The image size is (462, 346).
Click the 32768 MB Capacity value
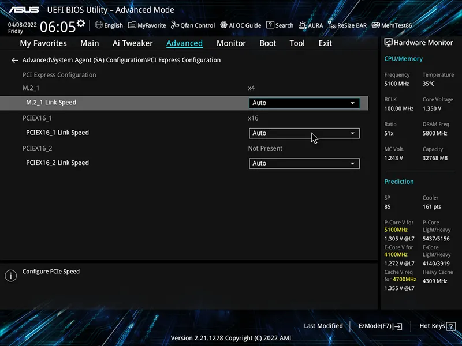pyautogui.click(x=435, y=158)
